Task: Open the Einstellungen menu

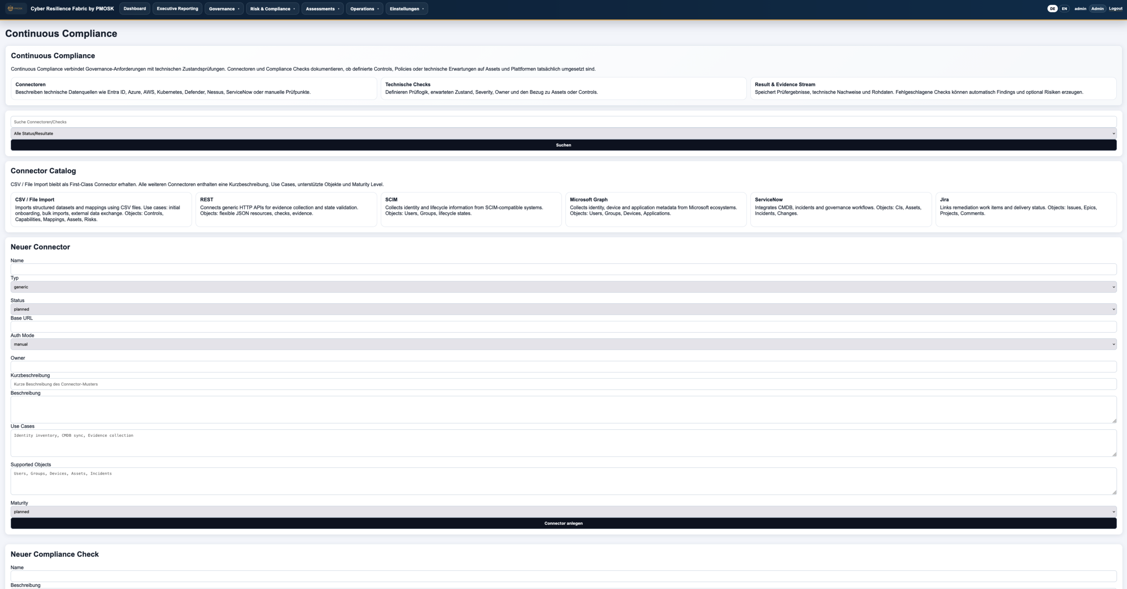Action: (407, 8)
